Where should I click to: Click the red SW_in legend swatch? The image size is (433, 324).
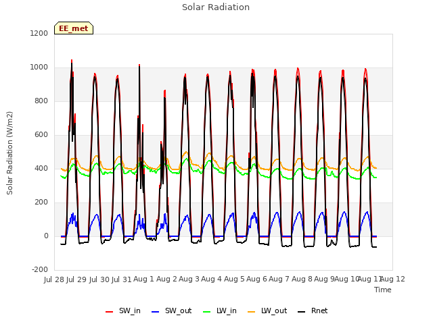click(x=110, y=312)
